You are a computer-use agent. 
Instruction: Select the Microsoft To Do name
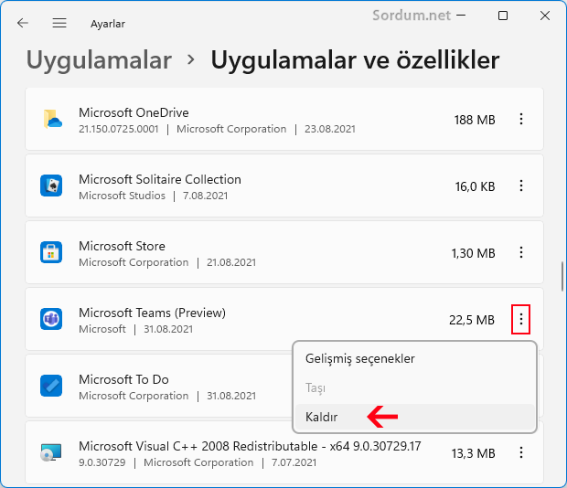[123, 379]
